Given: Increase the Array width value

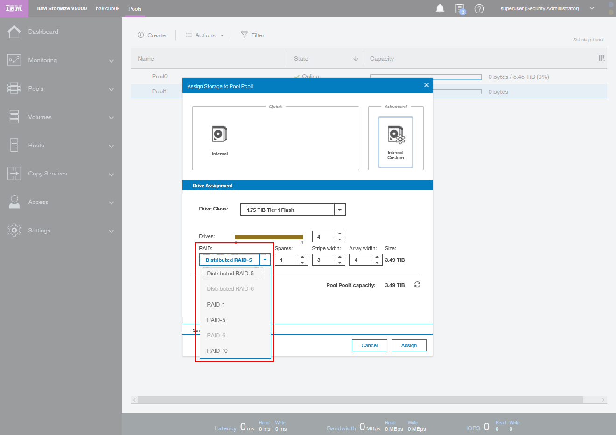Looking at the screenshot, I should (x=377, y=257).
